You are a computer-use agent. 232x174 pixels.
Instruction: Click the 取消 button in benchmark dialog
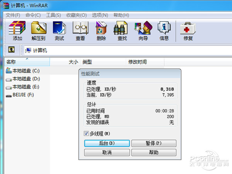[107, 152]
